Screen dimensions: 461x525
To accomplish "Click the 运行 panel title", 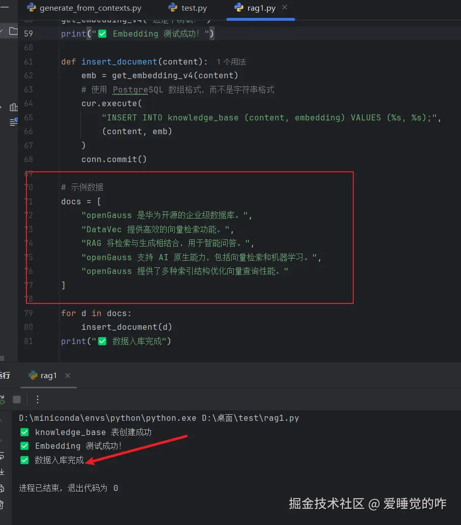I will click(x=5, y=376).
